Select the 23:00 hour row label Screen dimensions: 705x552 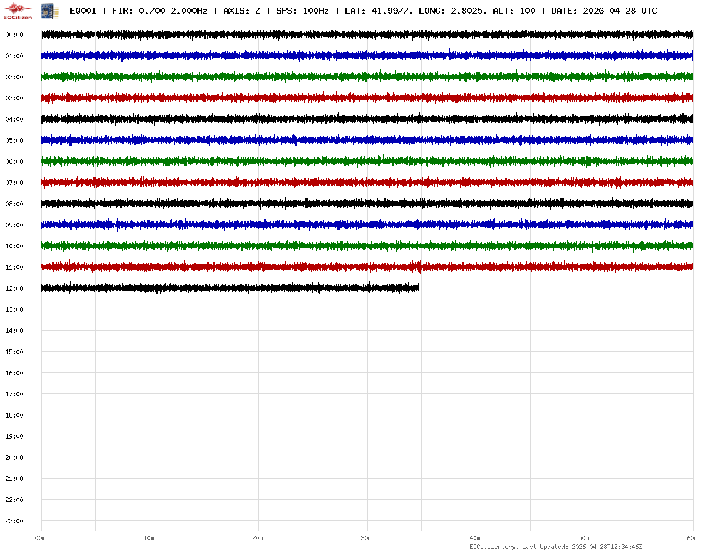point(14,521)
